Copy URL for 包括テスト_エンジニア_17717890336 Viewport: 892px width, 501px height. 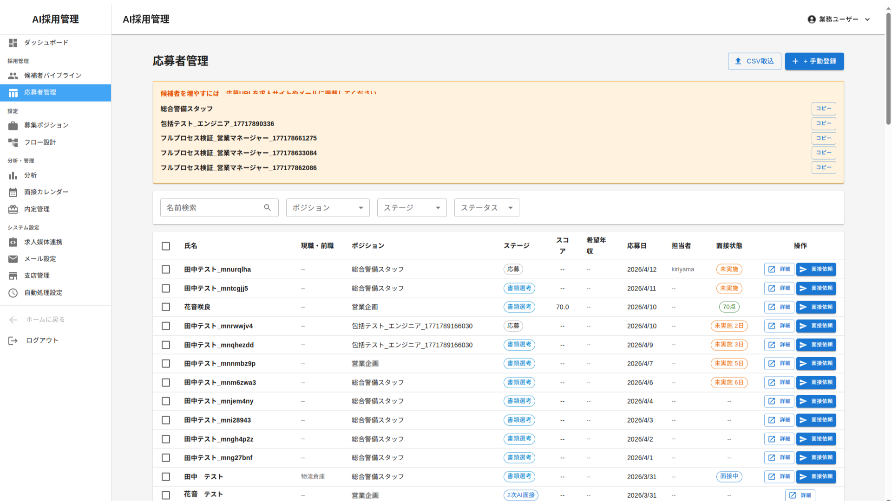point(824,123)
